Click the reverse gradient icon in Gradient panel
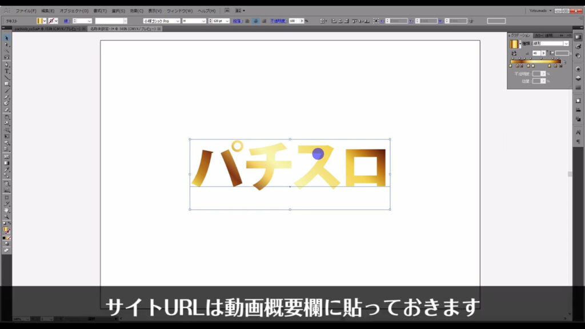This screenshot has width=585, height=329. click(514, 53)
